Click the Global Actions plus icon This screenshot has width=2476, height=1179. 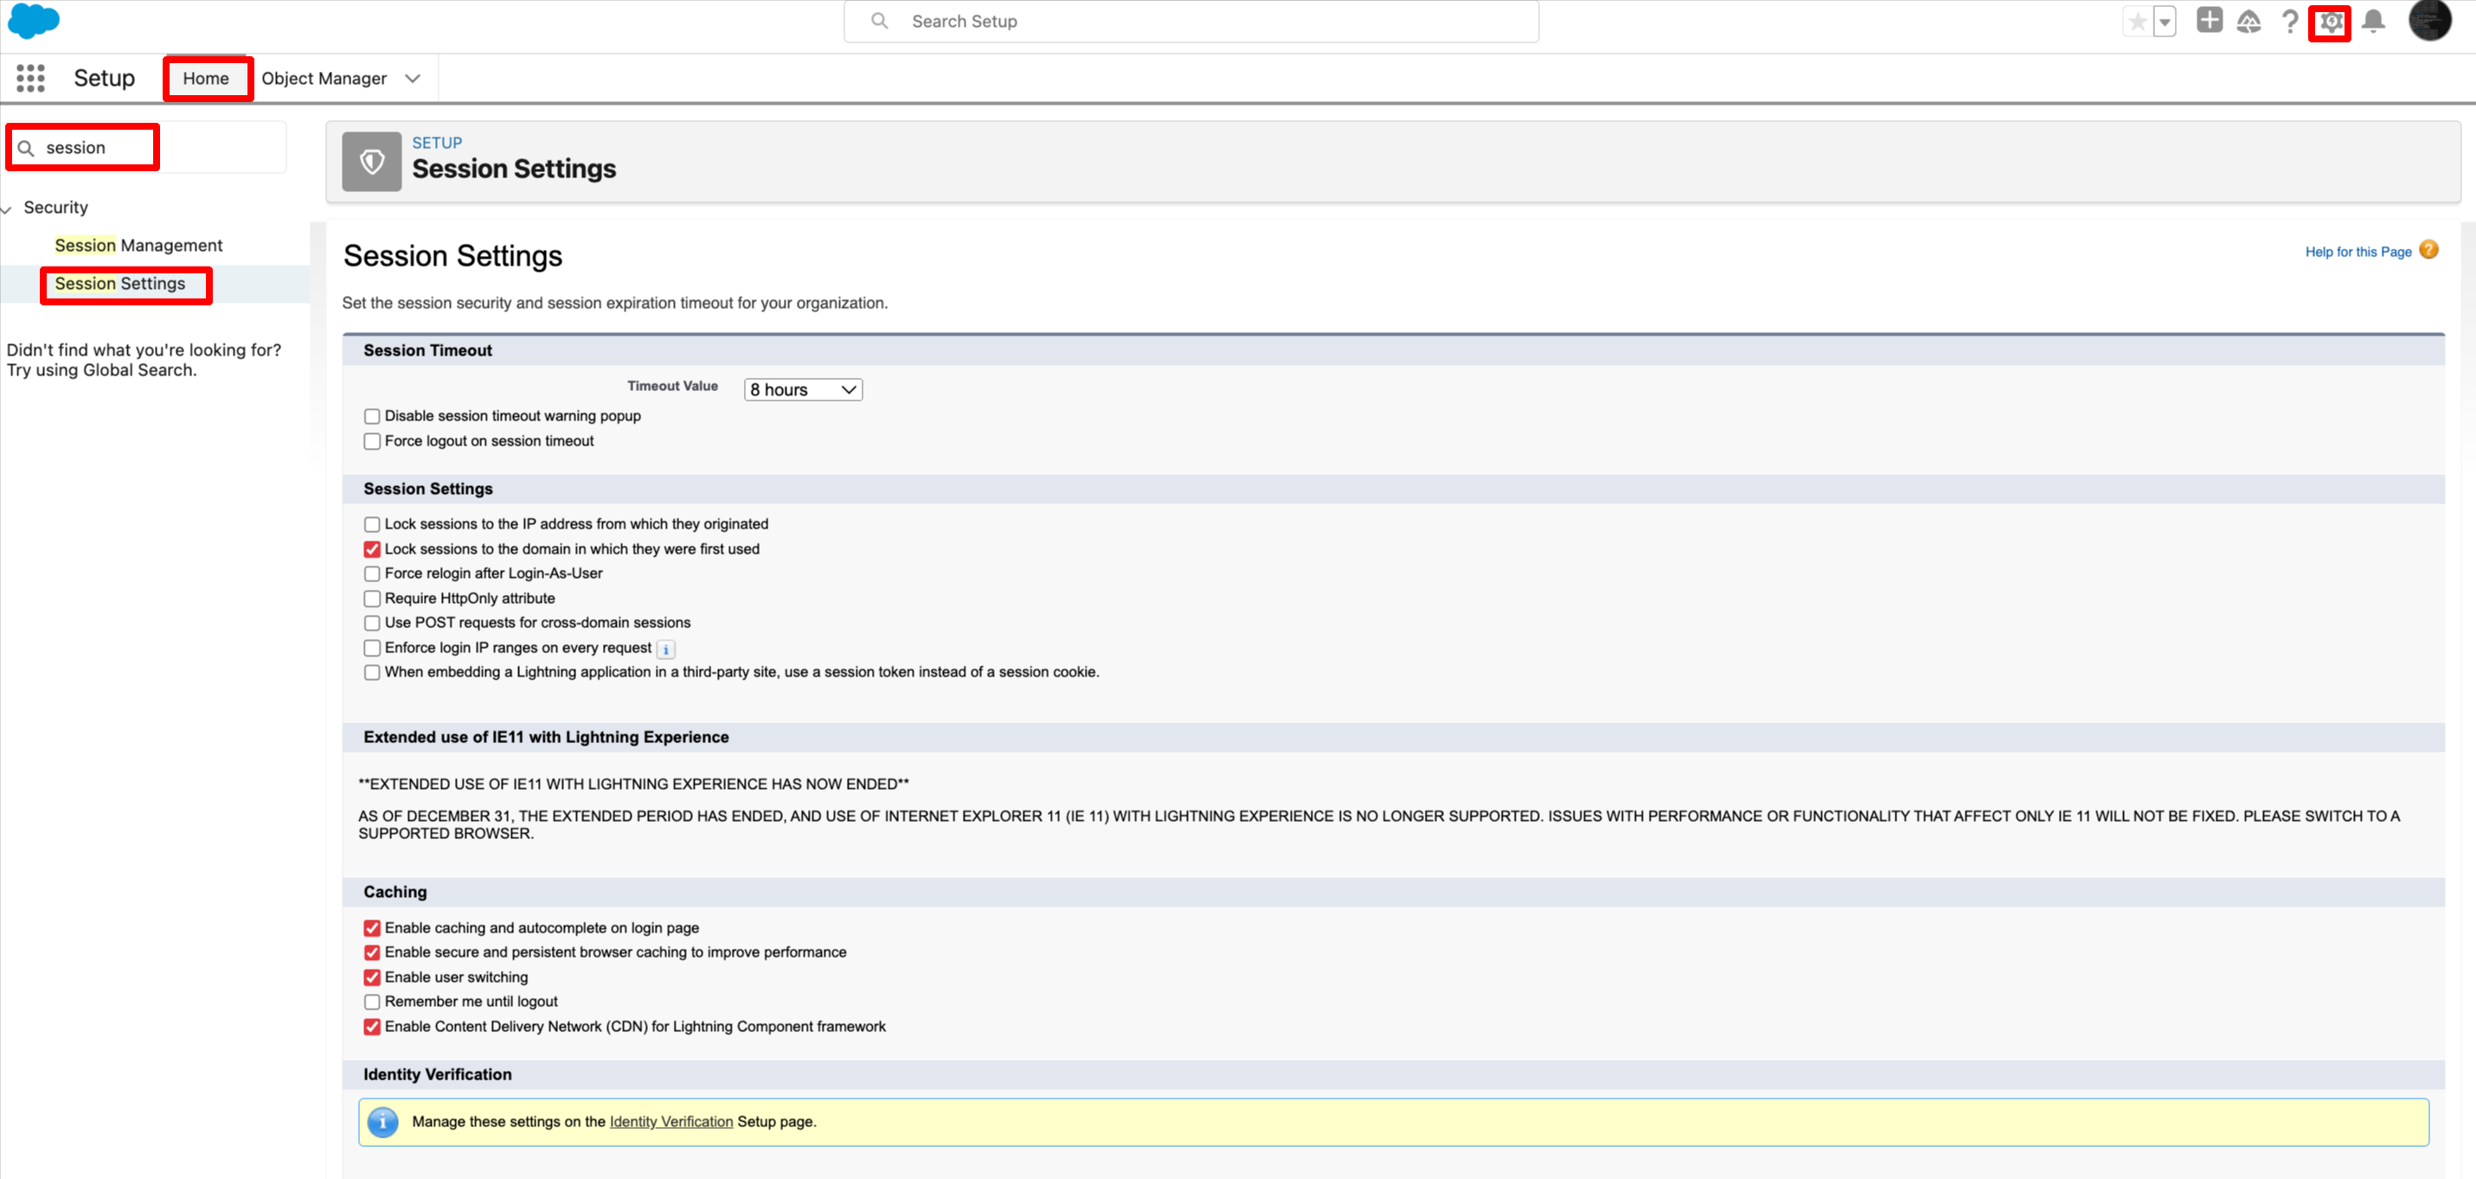[2209, 21]
